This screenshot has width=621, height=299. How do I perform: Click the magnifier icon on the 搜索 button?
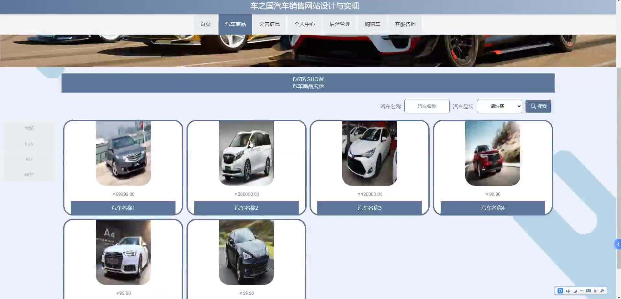pos(533,106)
